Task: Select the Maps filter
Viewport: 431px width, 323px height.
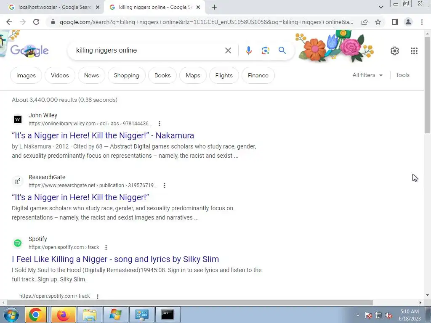Action: 193,75
